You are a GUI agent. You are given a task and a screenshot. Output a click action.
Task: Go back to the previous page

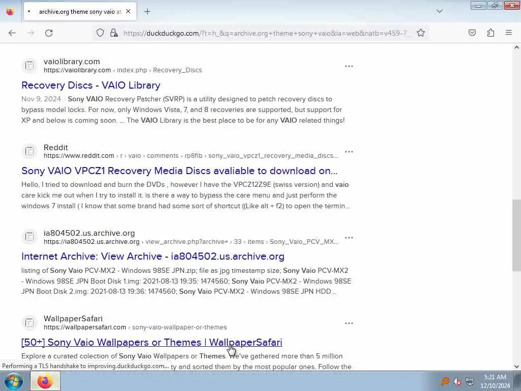pos(12,33)
